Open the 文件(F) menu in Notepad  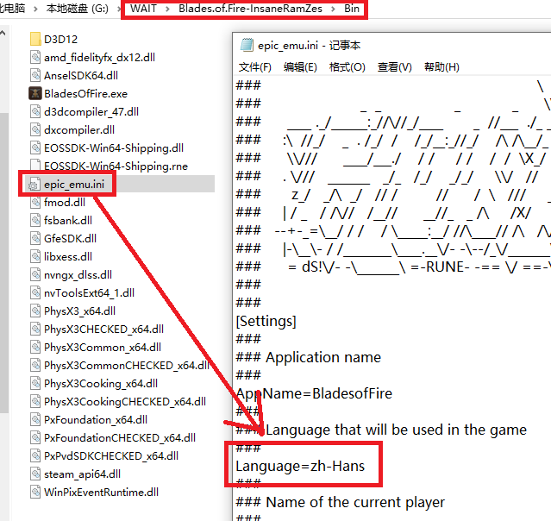click(x=255, y=67)
